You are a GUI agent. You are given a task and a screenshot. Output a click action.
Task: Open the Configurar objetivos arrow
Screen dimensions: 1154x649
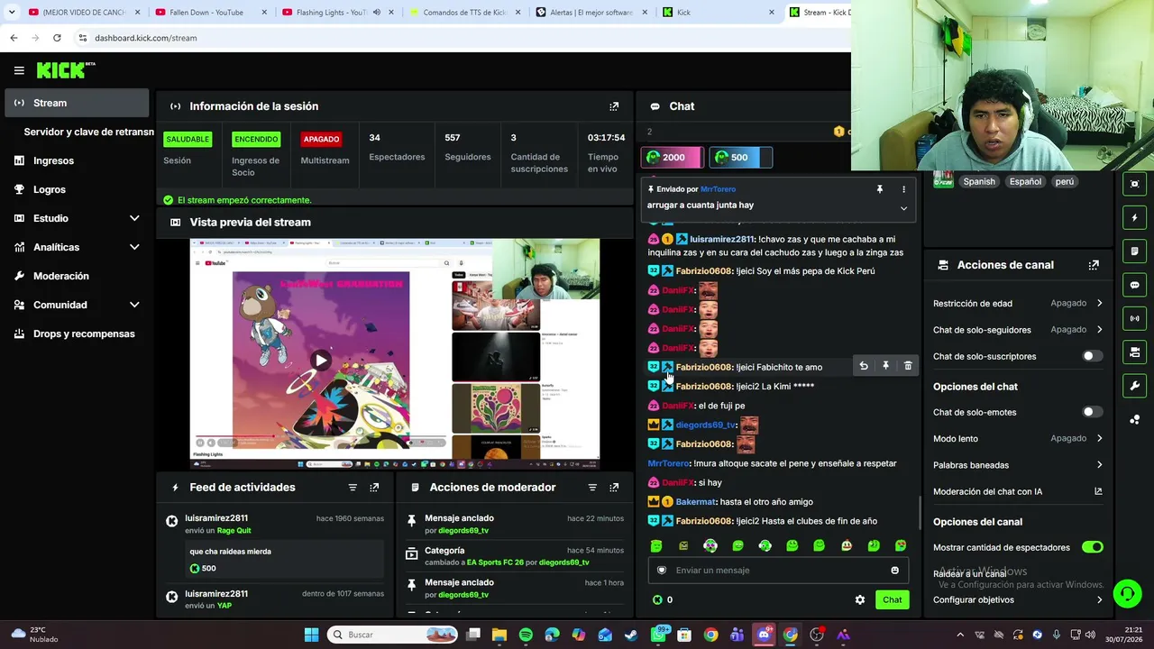click(1099, 600)
